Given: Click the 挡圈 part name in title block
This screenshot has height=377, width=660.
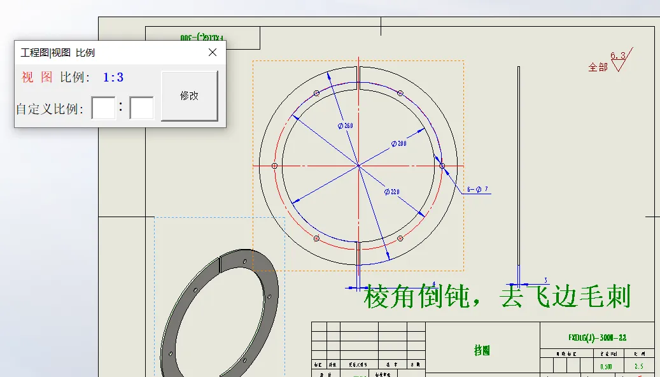Looking at the screenshot, I should point(482,350).
